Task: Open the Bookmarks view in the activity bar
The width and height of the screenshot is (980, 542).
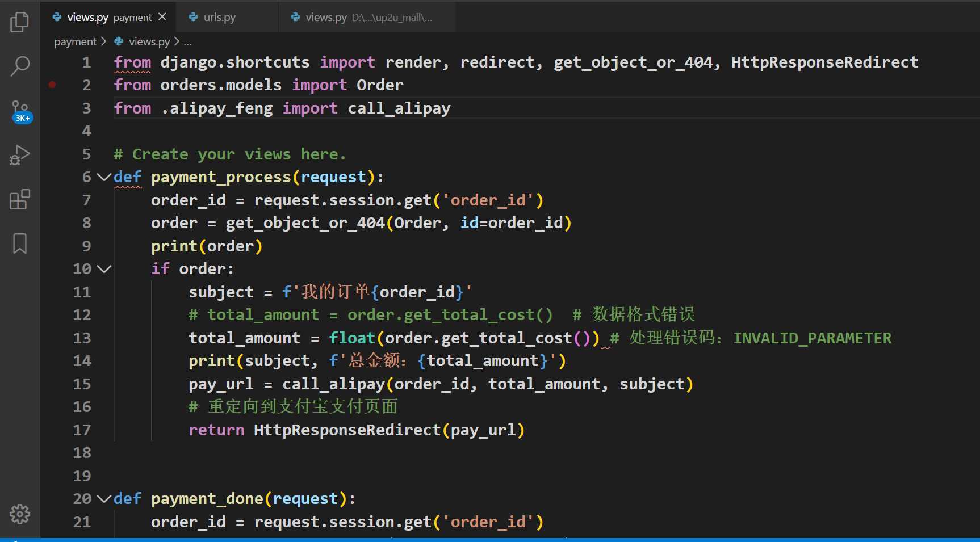Action: (x=20, y=243)
